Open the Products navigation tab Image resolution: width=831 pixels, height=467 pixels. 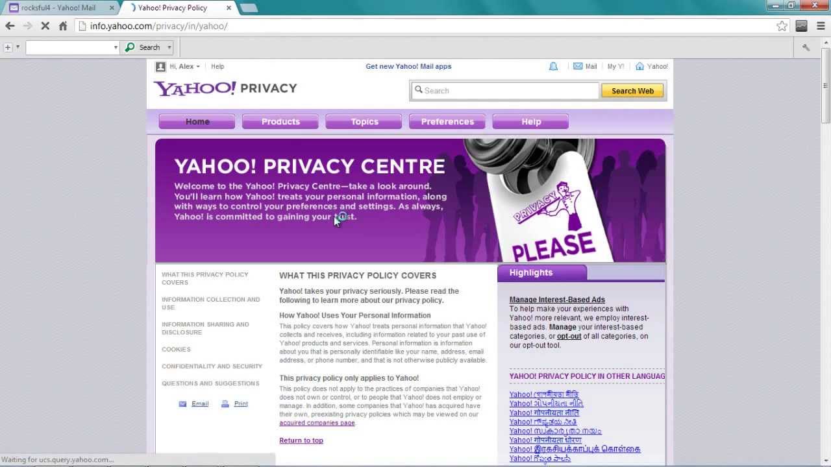click(280, 121)
